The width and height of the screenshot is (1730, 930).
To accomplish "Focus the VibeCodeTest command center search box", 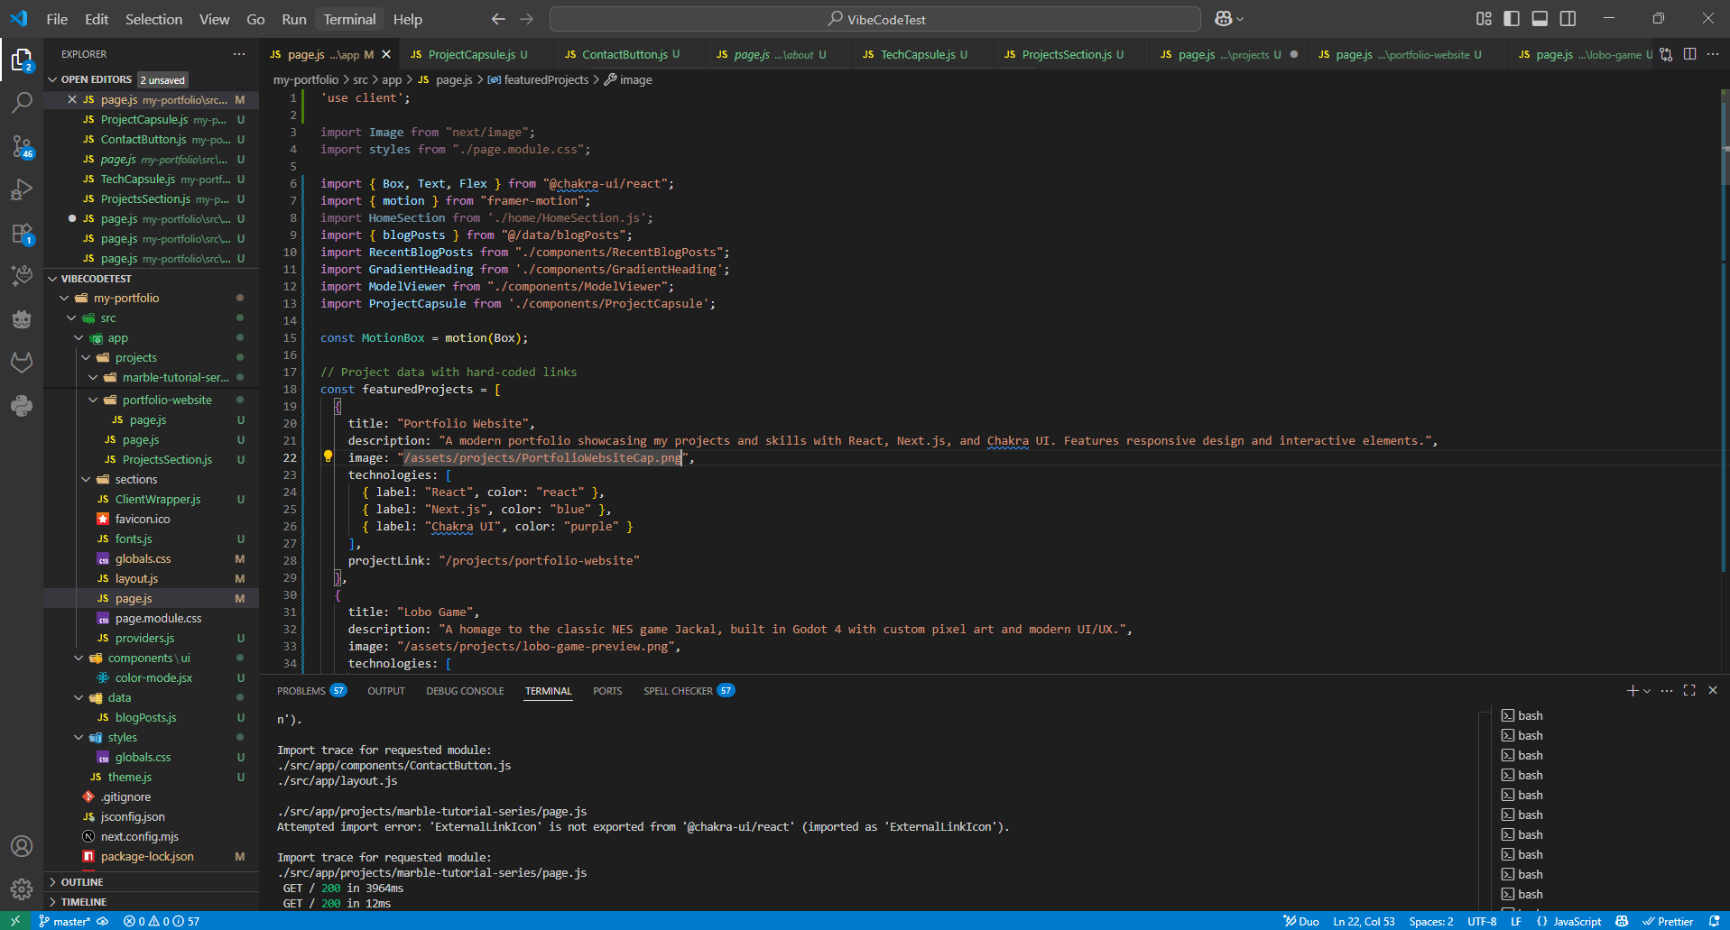I will [874, 19].
